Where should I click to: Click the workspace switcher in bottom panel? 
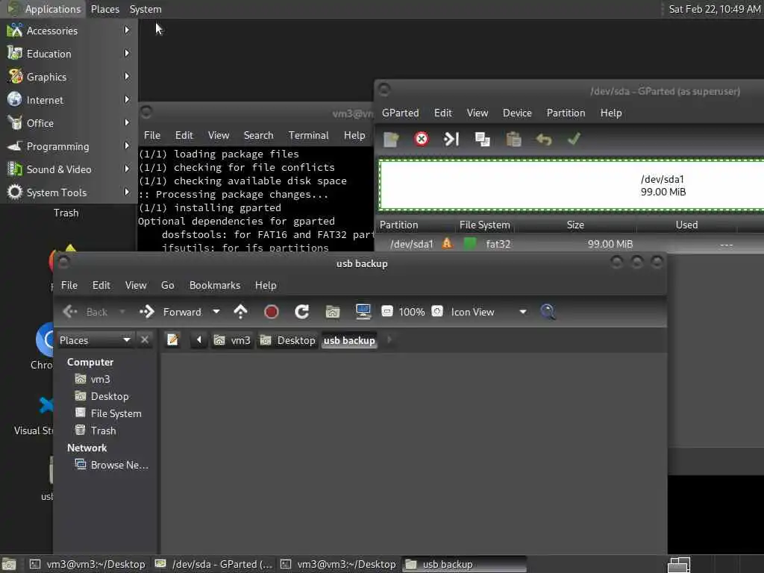pos(679,565)
